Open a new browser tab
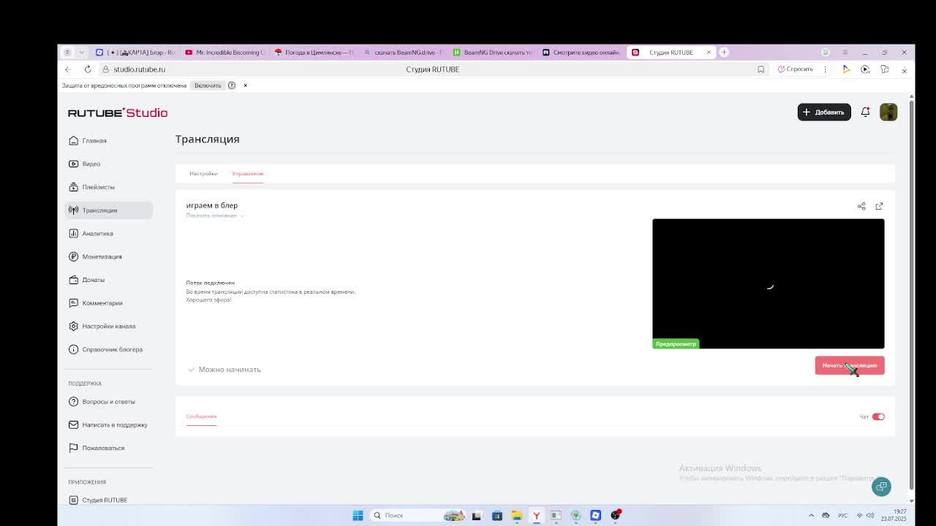Image resolution: width=936 pixels, height=526 pixels. point(724,52)
